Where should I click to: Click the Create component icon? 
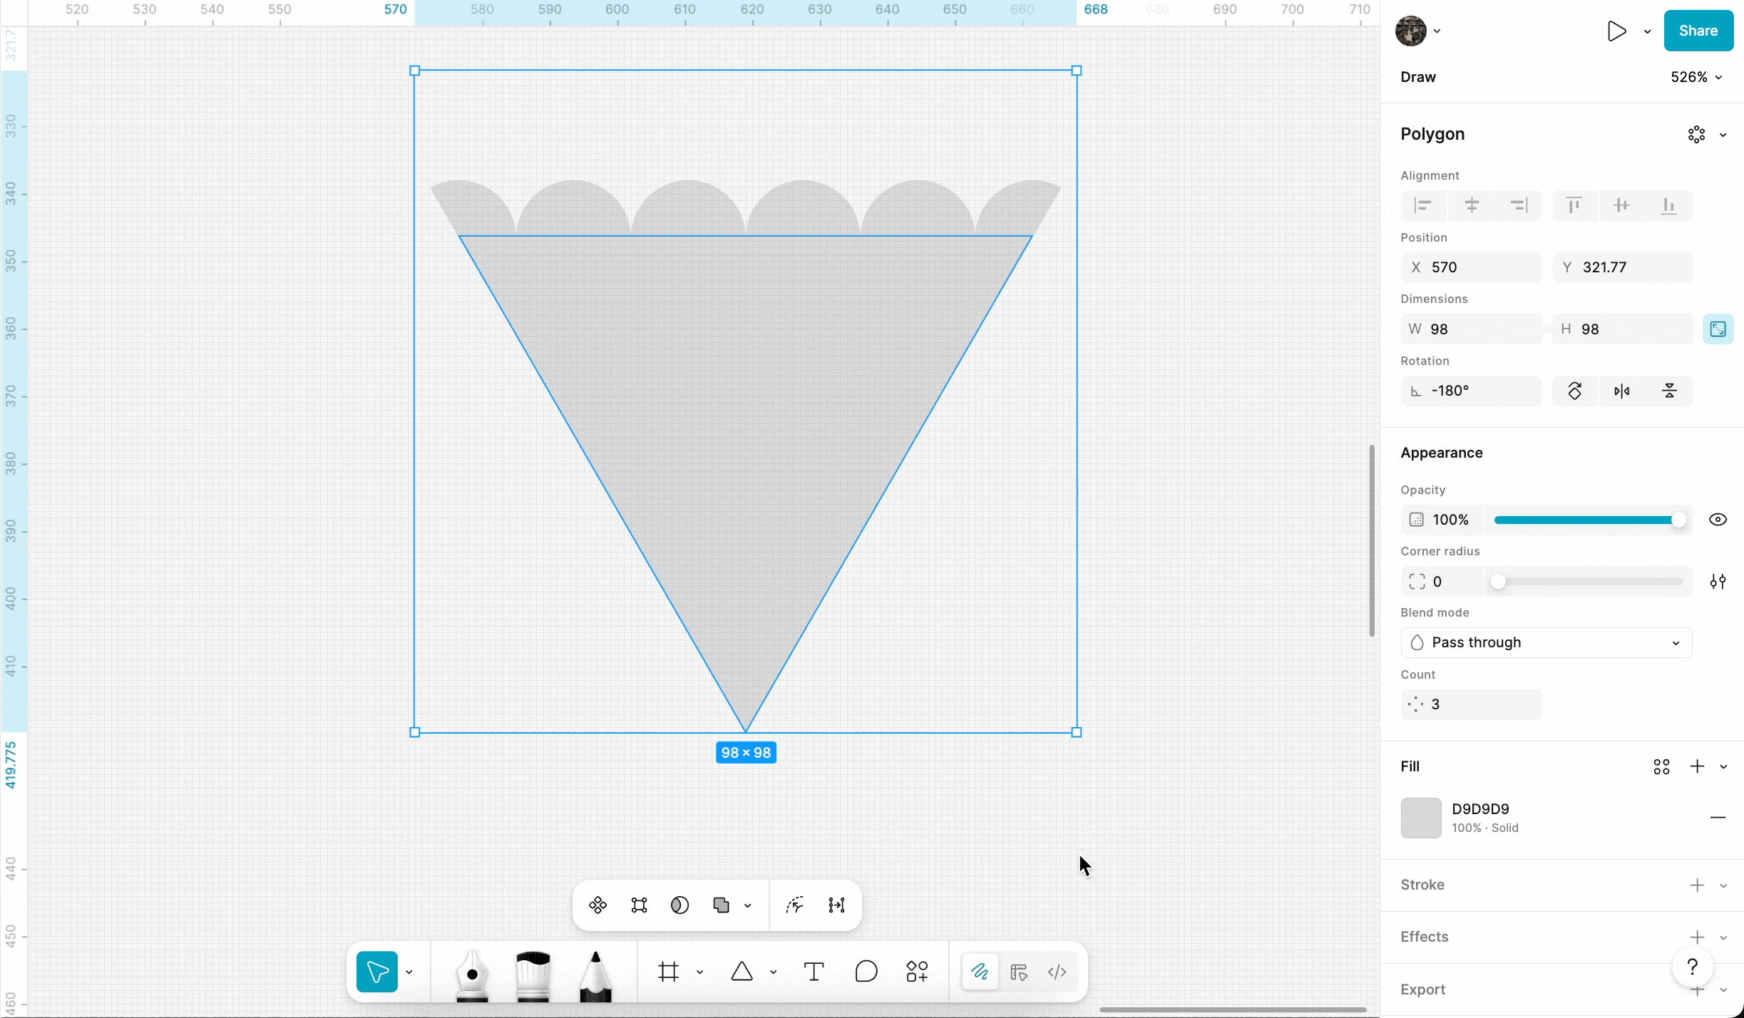coord(597,905)
